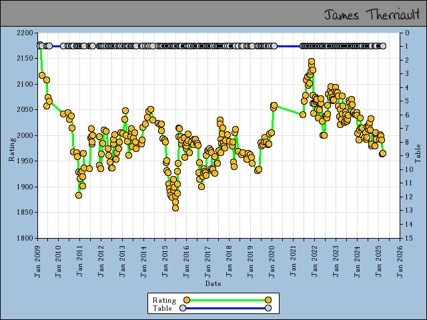Click the Jan 2021 date label

click(293, 261)
